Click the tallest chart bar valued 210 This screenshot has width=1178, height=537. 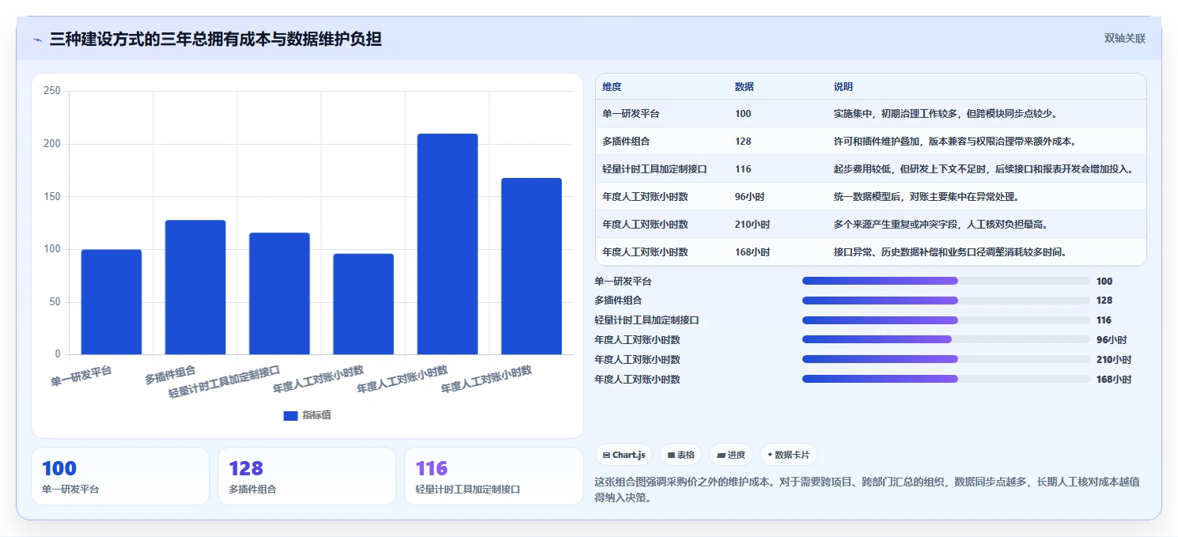coord(448,244)
